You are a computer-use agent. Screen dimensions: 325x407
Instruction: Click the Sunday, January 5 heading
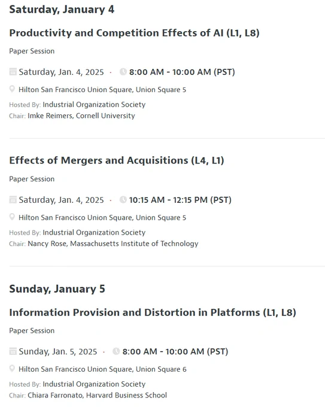point(57,289)
